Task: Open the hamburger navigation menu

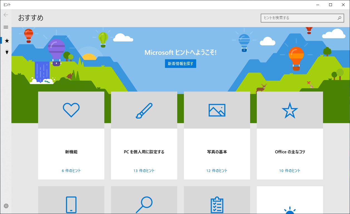Action: coord(6,27)
